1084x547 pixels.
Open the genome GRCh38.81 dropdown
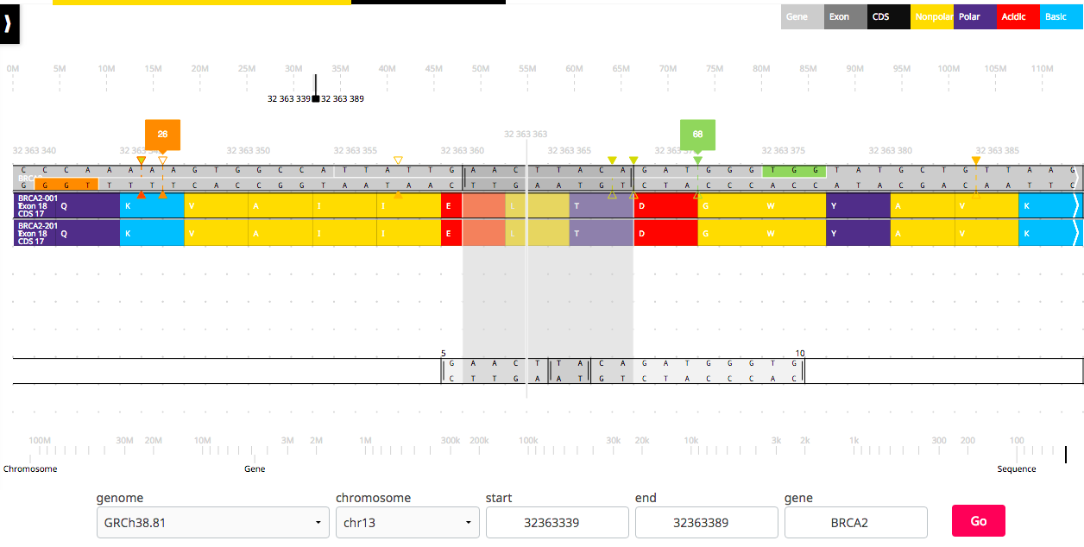pyautogui.click(x=212, y=522)
